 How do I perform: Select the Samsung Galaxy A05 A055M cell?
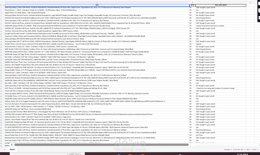[x=97, y=39]
